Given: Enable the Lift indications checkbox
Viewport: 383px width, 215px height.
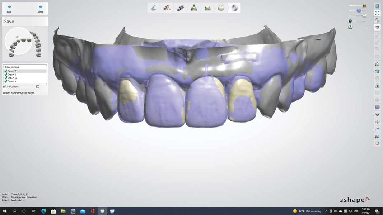Looking at the screenshot, I should [38, 87].
